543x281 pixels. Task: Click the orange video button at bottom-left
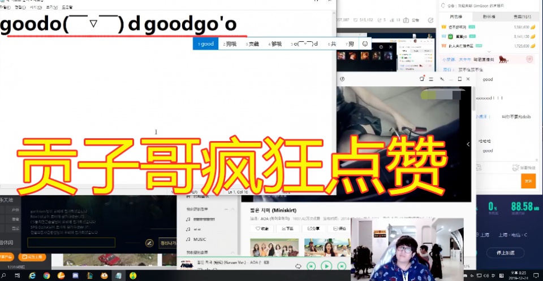tap(32, 257)
